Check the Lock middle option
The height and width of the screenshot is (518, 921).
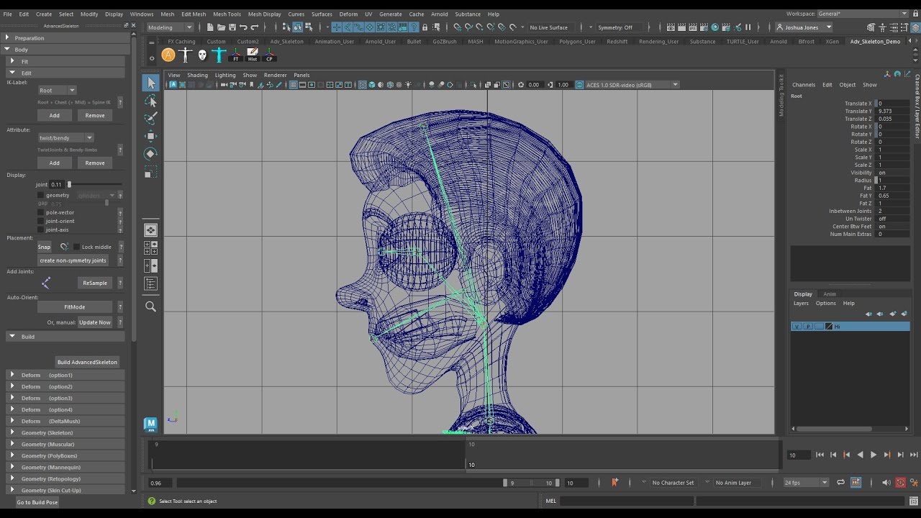(76, 247)
